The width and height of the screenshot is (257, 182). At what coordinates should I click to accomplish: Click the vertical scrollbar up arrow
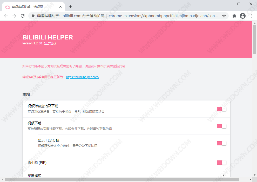(x=254, y=23)
